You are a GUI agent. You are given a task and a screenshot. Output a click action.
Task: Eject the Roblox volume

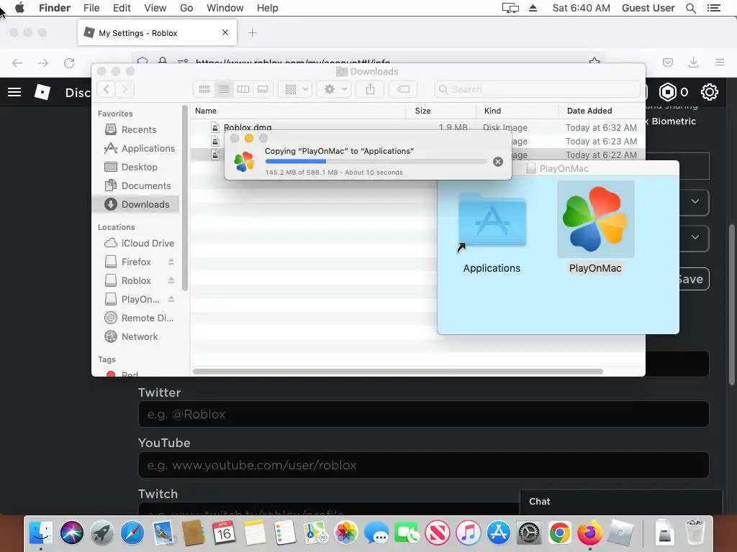pyautogui.click(x=171, y=281)
